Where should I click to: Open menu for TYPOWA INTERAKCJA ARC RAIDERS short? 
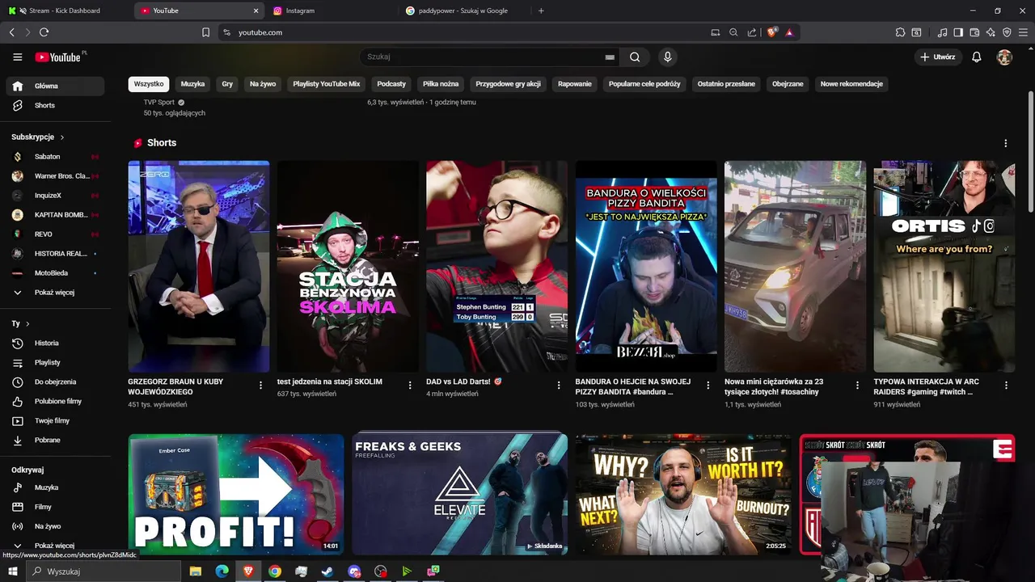coord(1007,386)
